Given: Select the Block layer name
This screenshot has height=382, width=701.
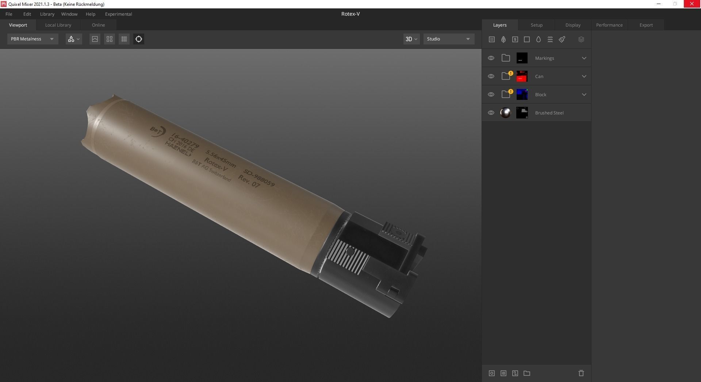Looking at the screenshot, I should click(541, 95).
